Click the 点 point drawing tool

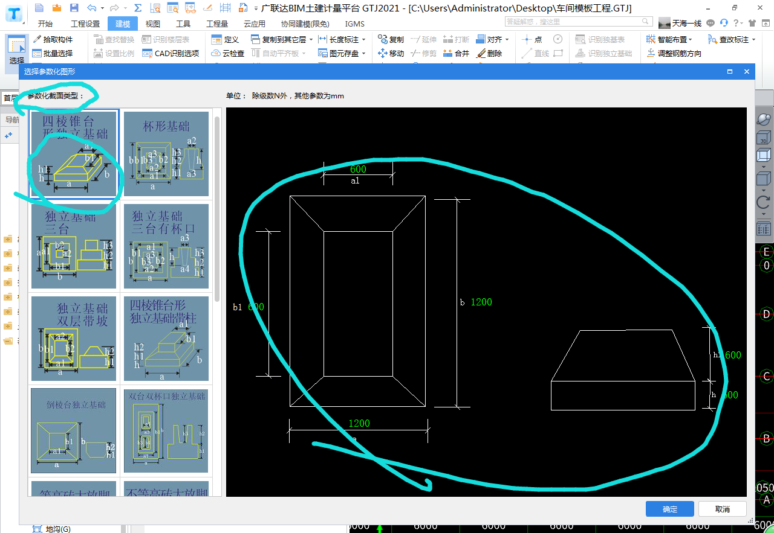tap(532, 39)
